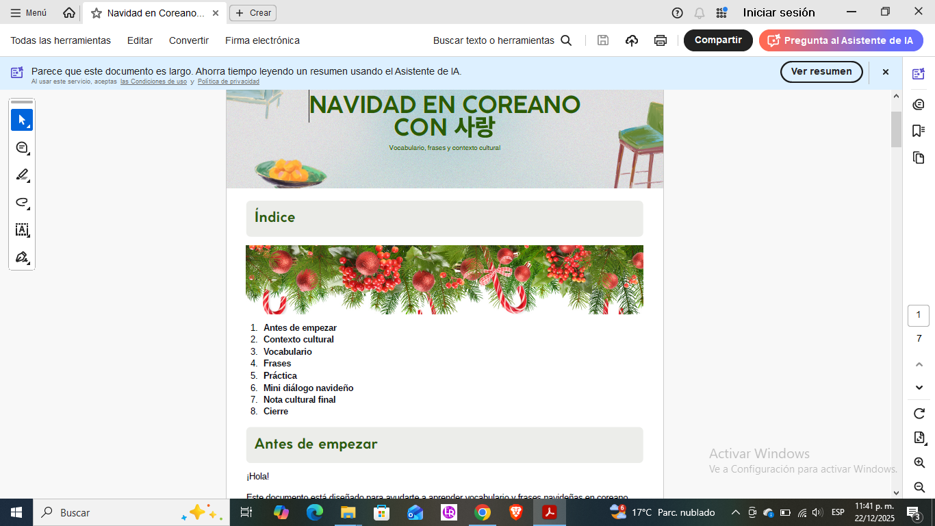935x526 pixels.
Task: Open the comments panel icon in right sidebar
Action: tap(919, 103)
